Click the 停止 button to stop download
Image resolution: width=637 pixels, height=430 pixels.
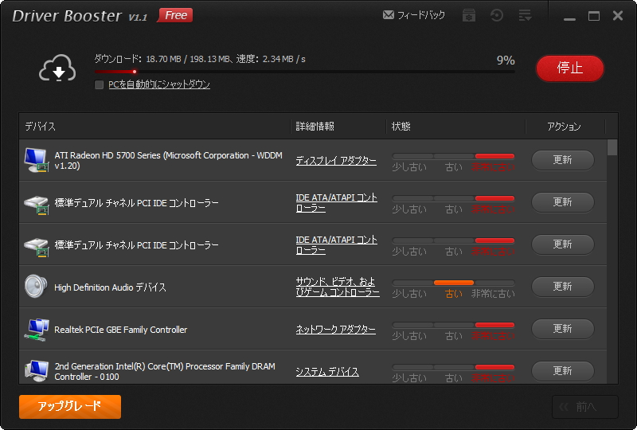pos(569,68)
